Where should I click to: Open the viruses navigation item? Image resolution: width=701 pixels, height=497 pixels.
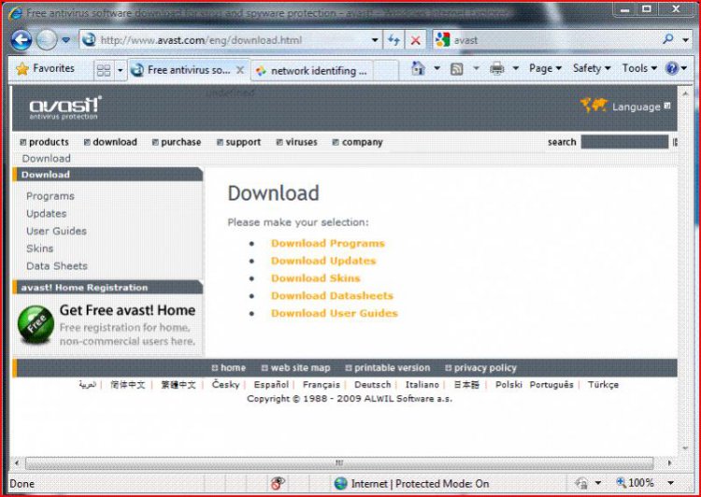click(x=296, y=142)
